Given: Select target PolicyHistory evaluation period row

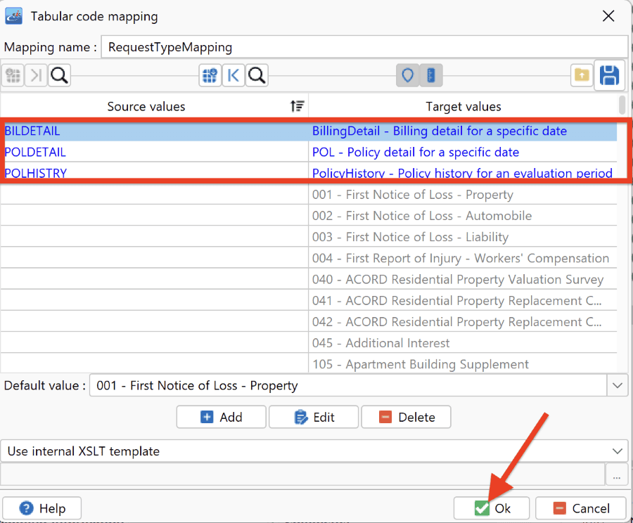Looking at the screenshot, I should point(463,173).
